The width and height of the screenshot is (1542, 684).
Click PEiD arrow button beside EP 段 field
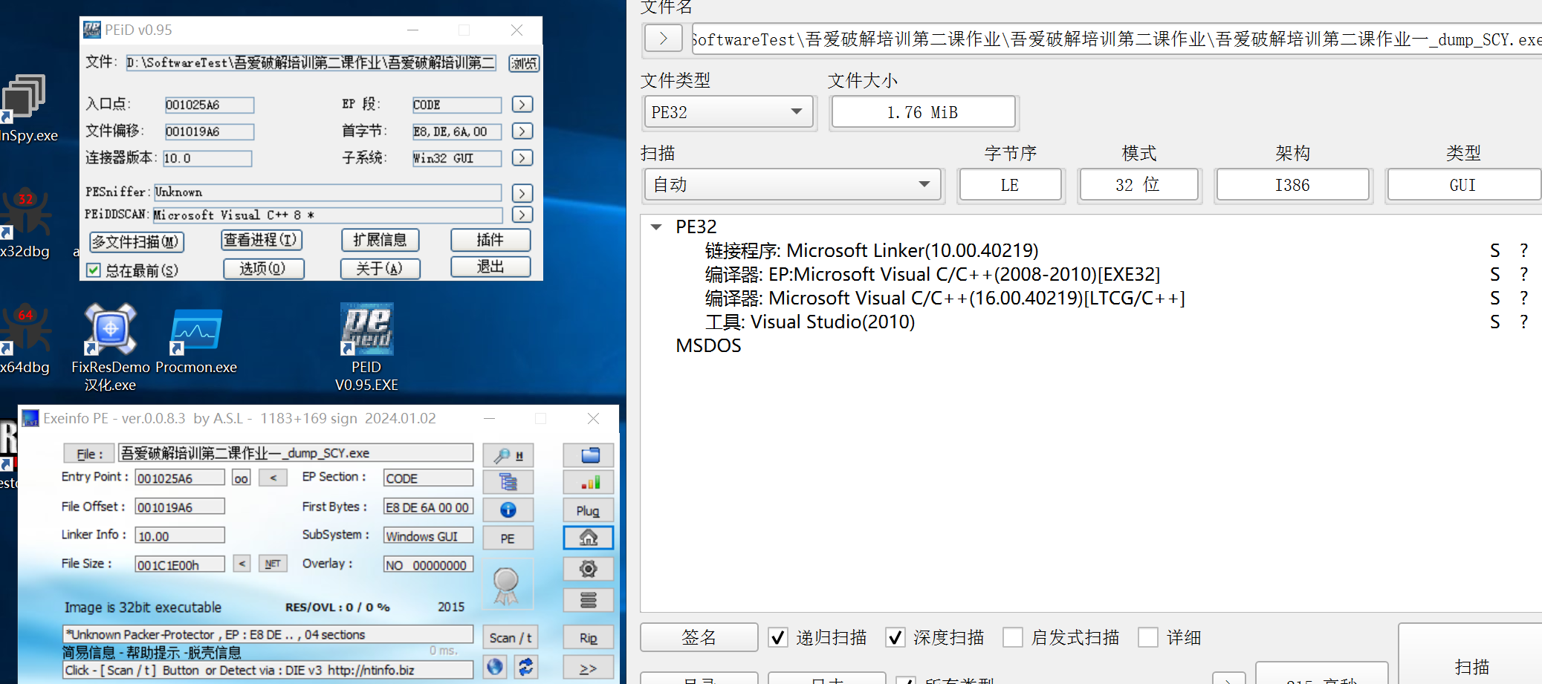tap(522, 105)
